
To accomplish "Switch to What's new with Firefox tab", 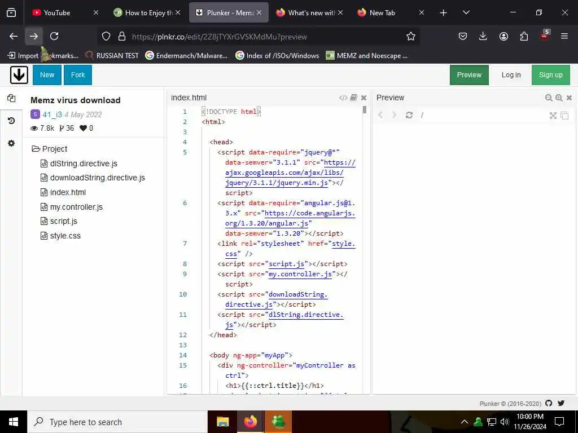I will pos(310,12).
